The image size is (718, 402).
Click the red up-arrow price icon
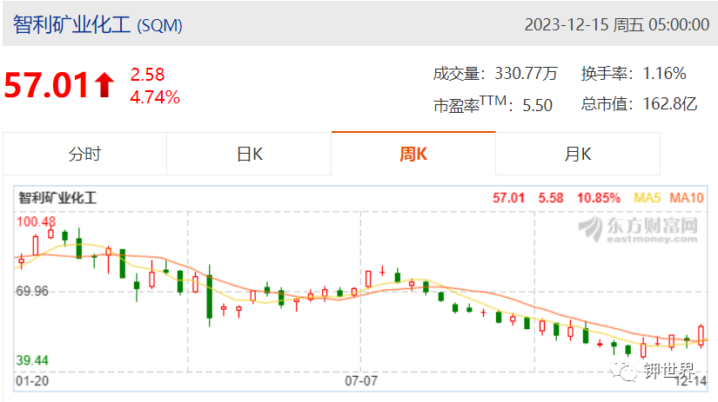[x=104, y=85]
